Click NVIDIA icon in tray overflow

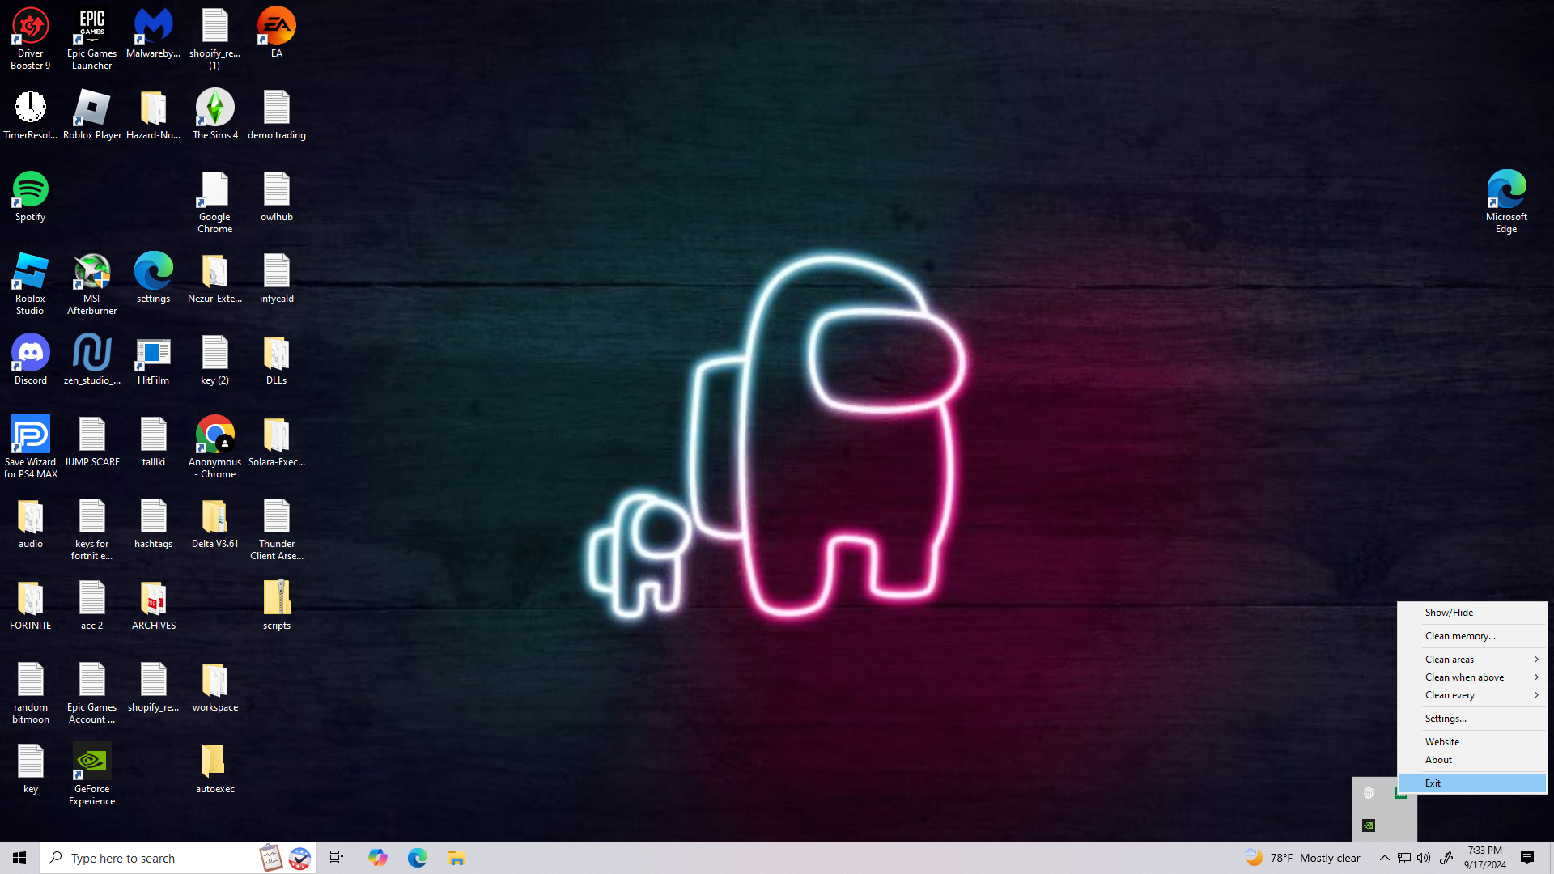coord(1369,825)
